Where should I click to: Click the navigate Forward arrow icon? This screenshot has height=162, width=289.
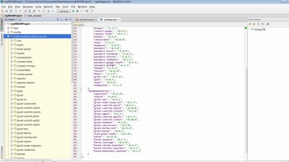(x=53, y=11)
